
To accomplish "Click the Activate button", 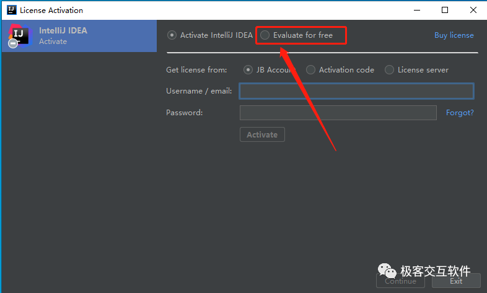I will 262,134.
